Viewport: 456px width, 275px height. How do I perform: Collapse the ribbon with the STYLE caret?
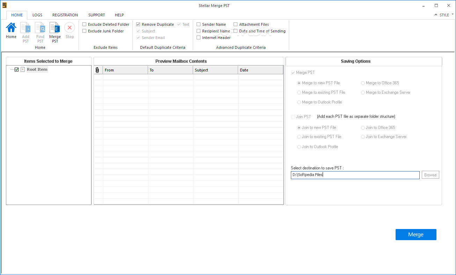coord(436,15)
